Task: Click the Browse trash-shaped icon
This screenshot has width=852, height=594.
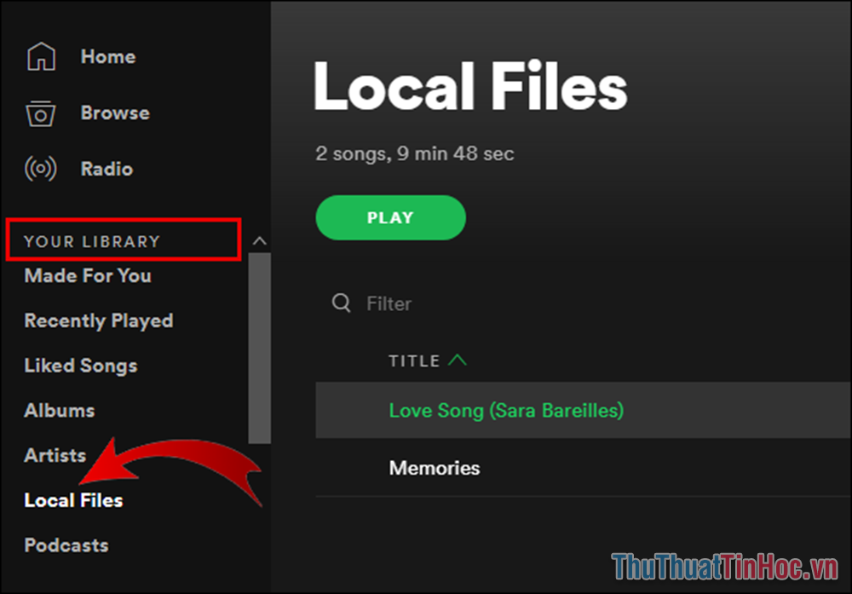Action: 40,112
